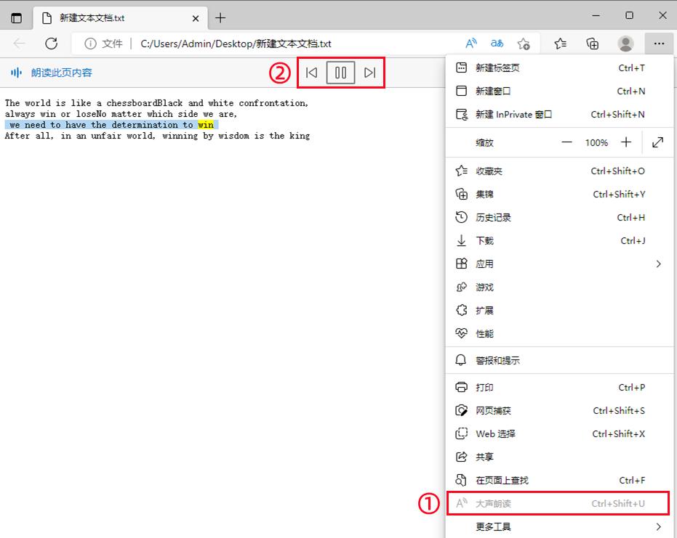The image size is (677, 538).
Task: Pause the read aloud playback
Action: click(340, 72)
